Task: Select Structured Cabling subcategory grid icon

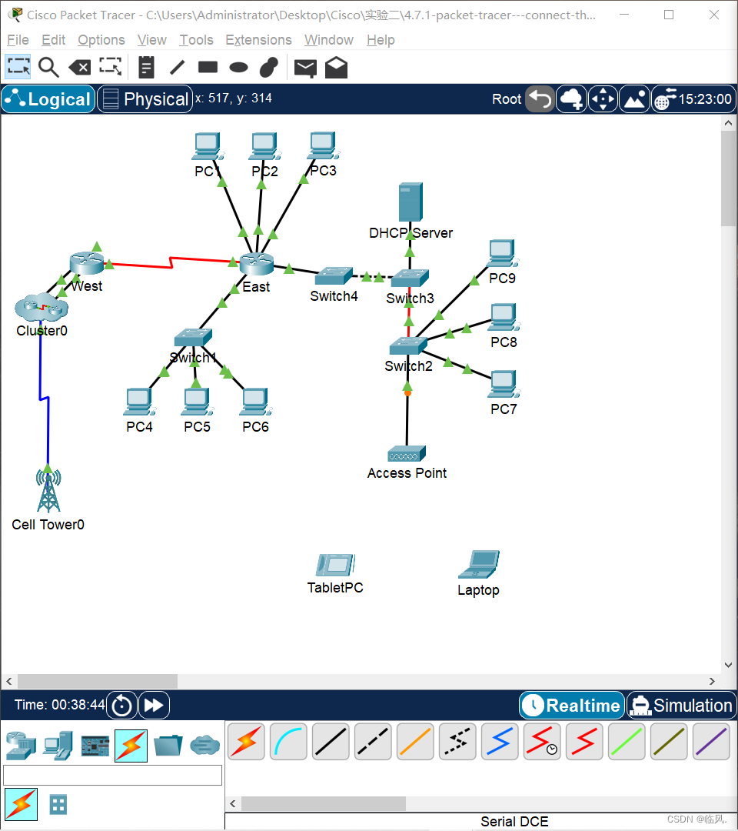Action: [x=58, y=805]
